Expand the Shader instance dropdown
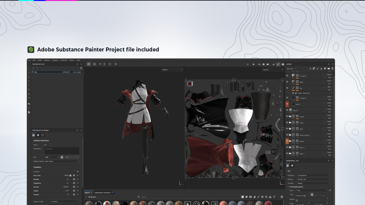The width and height of the screenshot is (365, 205). coord(62,161)
